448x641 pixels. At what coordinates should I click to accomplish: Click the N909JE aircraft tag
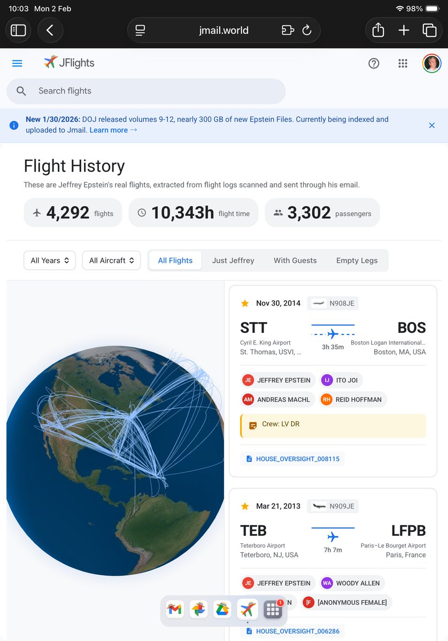click(x=333, y=506)
